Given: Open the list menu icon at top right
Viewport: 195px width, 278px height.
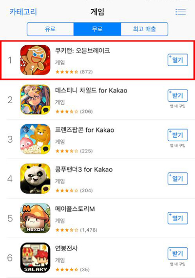Looking at the screenshot, I should pos(180,12).
